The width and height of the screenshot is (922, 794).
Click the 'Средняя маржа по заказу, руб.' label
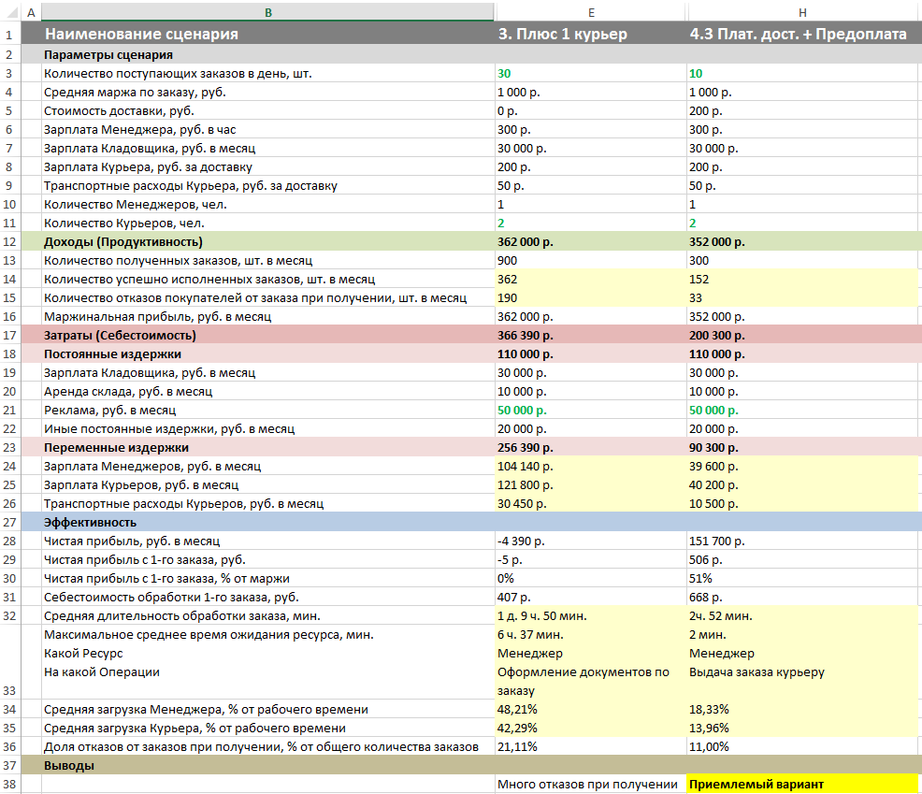pyautogui.click(x=135, y=93)
